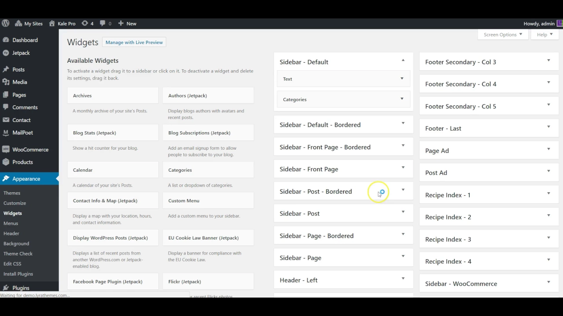Click the Plugins icon in the sidebar
This screenshot has width=563, height=316.
(x=6, y=288)
